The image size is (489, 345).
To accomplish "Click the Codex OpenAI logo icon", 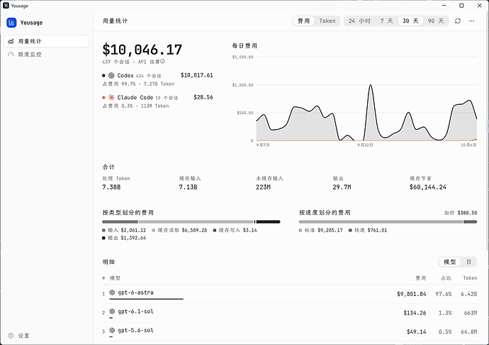I will click(x=111, y=75).
